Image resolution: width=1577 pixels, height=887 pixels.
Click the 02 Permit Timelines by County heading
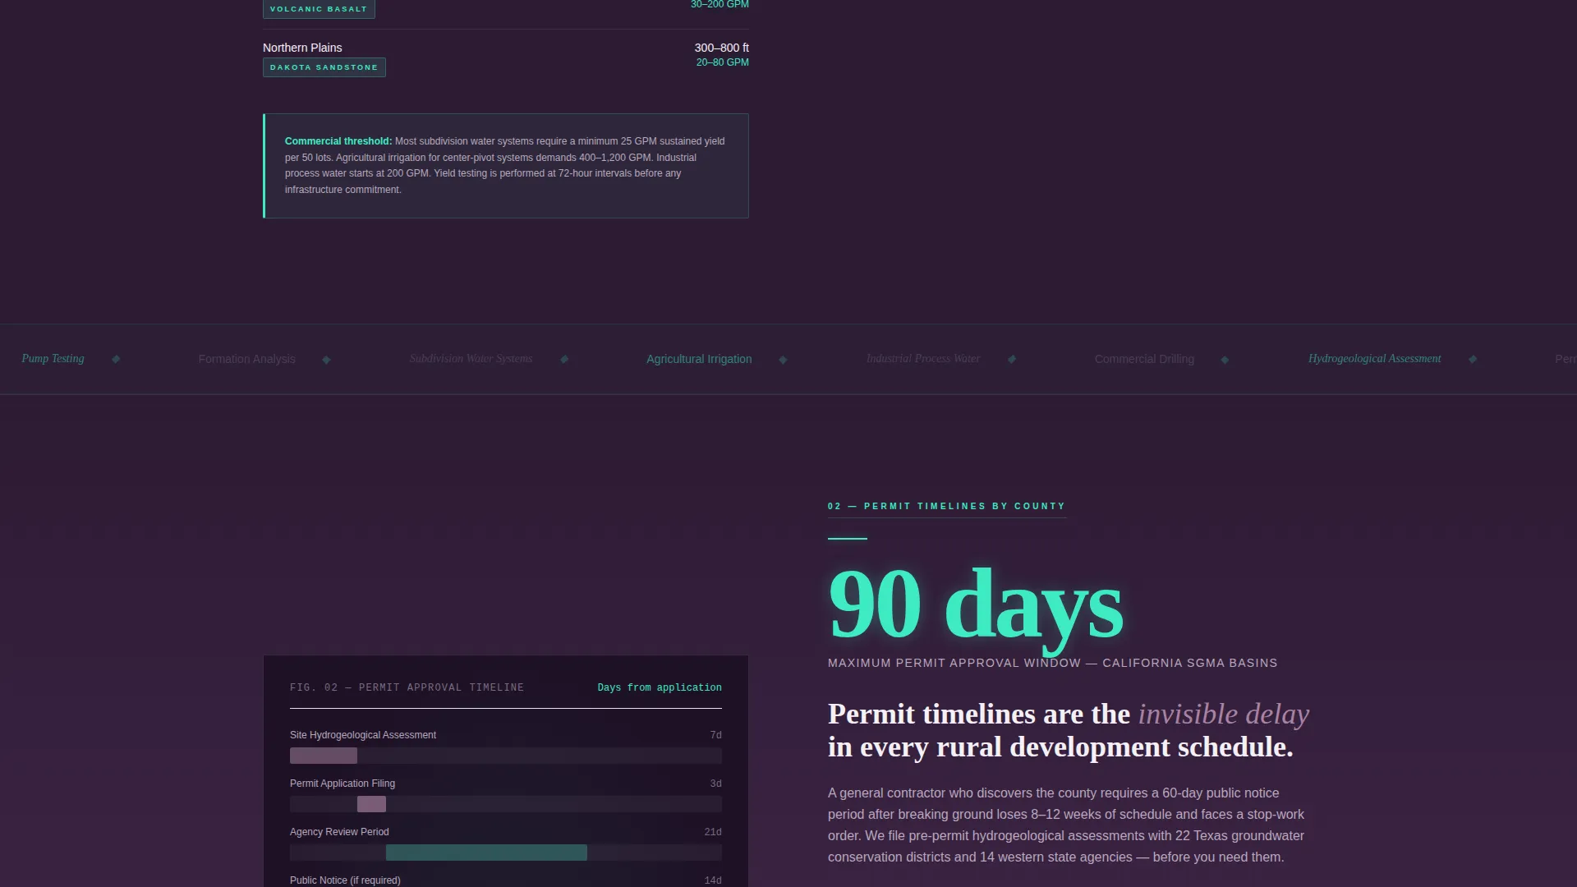click(946, 506)
